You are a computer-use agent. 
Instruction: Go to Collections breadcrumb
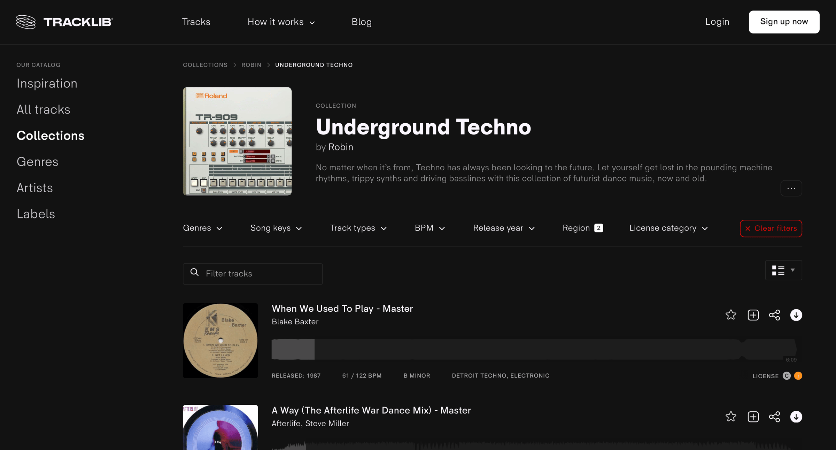[x=205, y=65]
